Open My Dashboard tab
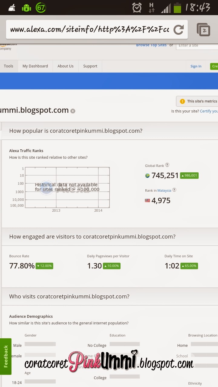The image size is (218, 387). click(x=35, y=66)
